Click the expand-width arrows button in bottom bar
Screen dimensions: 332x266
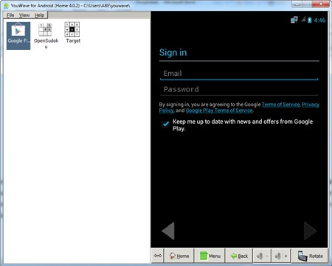tap(157, 256)
